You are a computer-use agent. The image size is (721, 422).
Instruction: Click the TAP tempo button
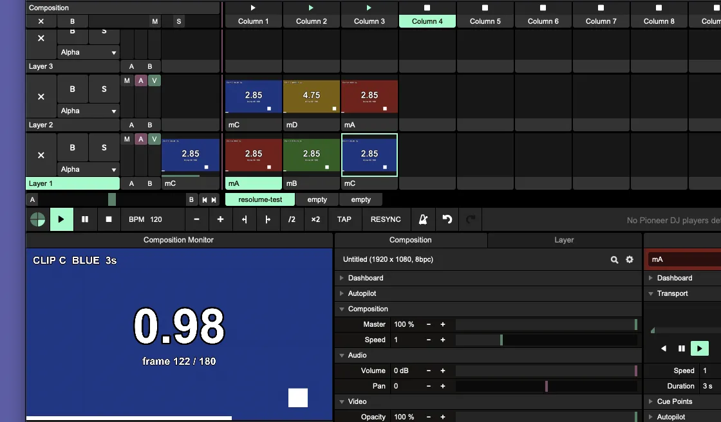344,219
